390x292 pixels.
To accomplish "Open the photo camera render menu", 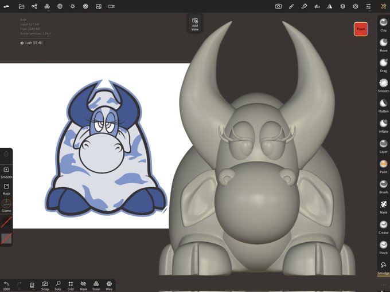I will [x=278, y=6].
